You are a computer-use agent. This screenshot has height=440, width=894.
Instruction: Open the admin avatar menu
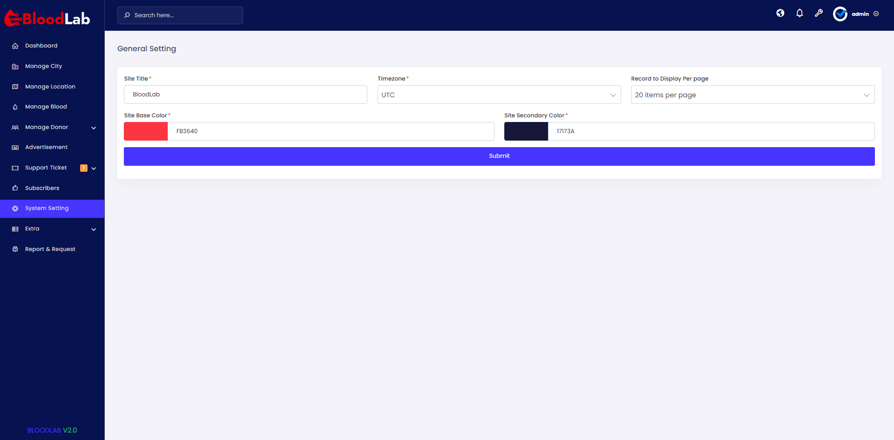[840, 14]
